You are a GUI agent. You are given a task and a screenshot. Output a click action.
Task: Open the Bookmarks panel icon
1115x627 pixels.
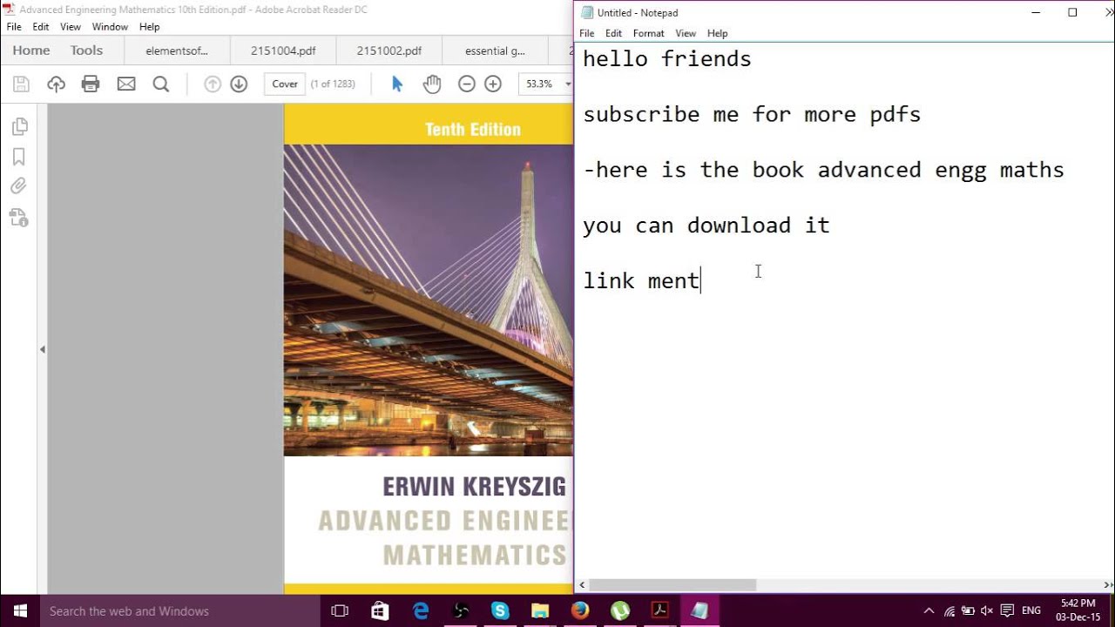(x=19, y=157)
